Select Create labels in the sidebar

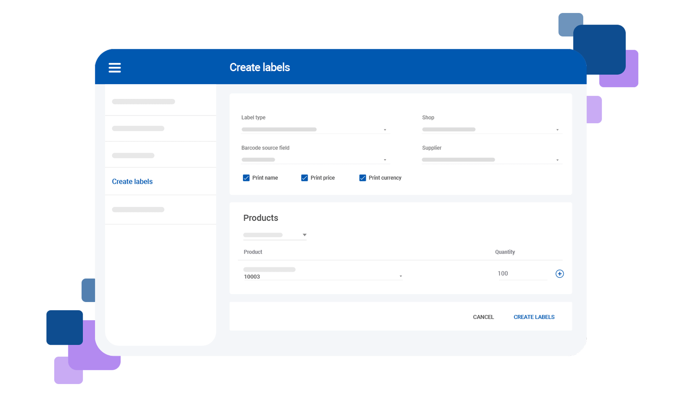coord(132,182)
